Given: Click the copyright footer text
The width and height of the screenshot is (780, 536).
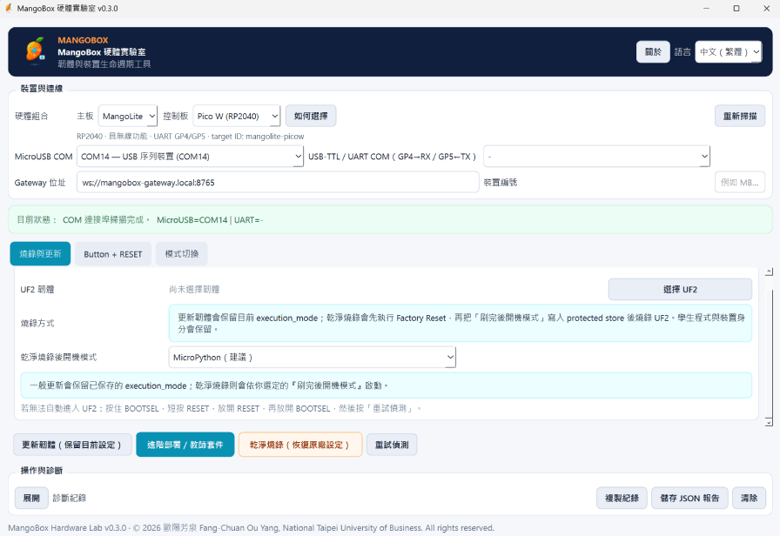Looking at the screenshot, I should [x=252, y=527].
